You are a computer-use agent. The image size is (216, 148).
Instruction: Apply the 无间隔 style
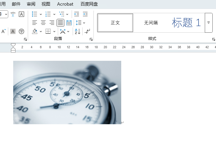pos(151,23)
